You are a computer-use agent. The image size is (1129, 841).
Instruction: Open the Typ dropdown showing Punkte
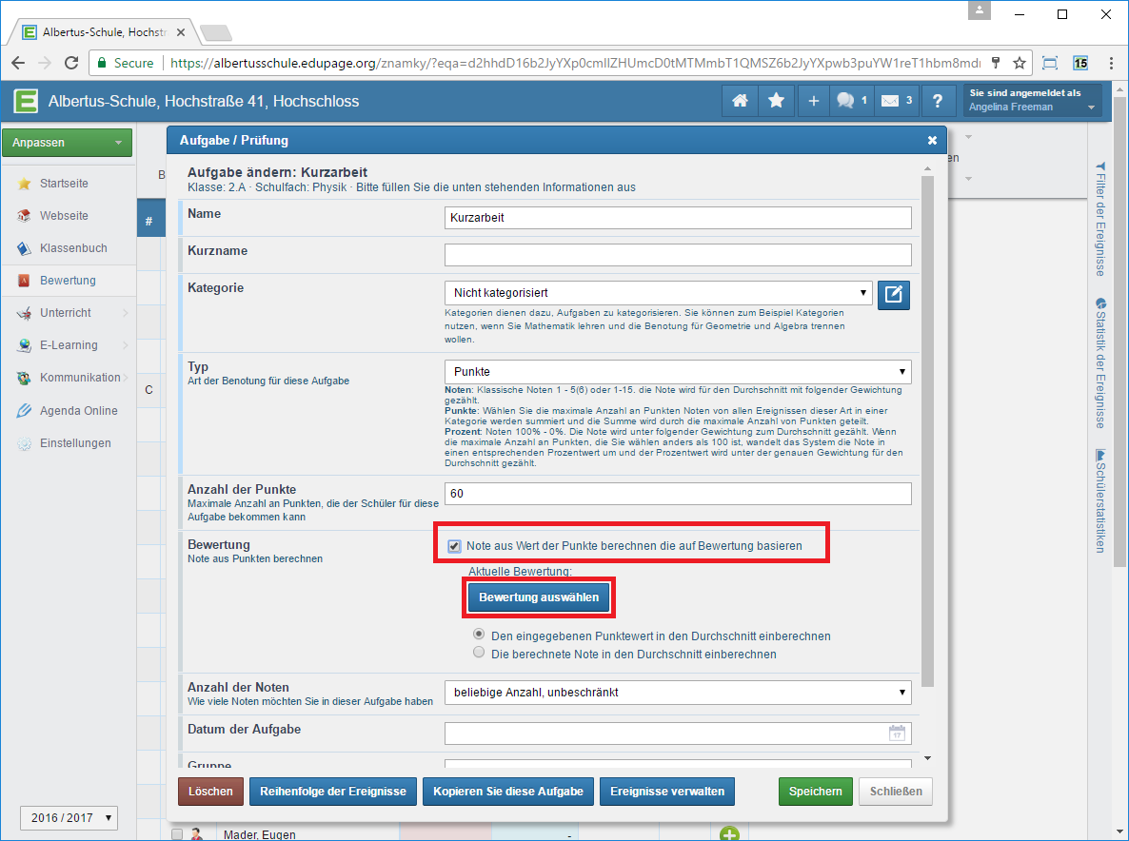(x=678, y=372)
